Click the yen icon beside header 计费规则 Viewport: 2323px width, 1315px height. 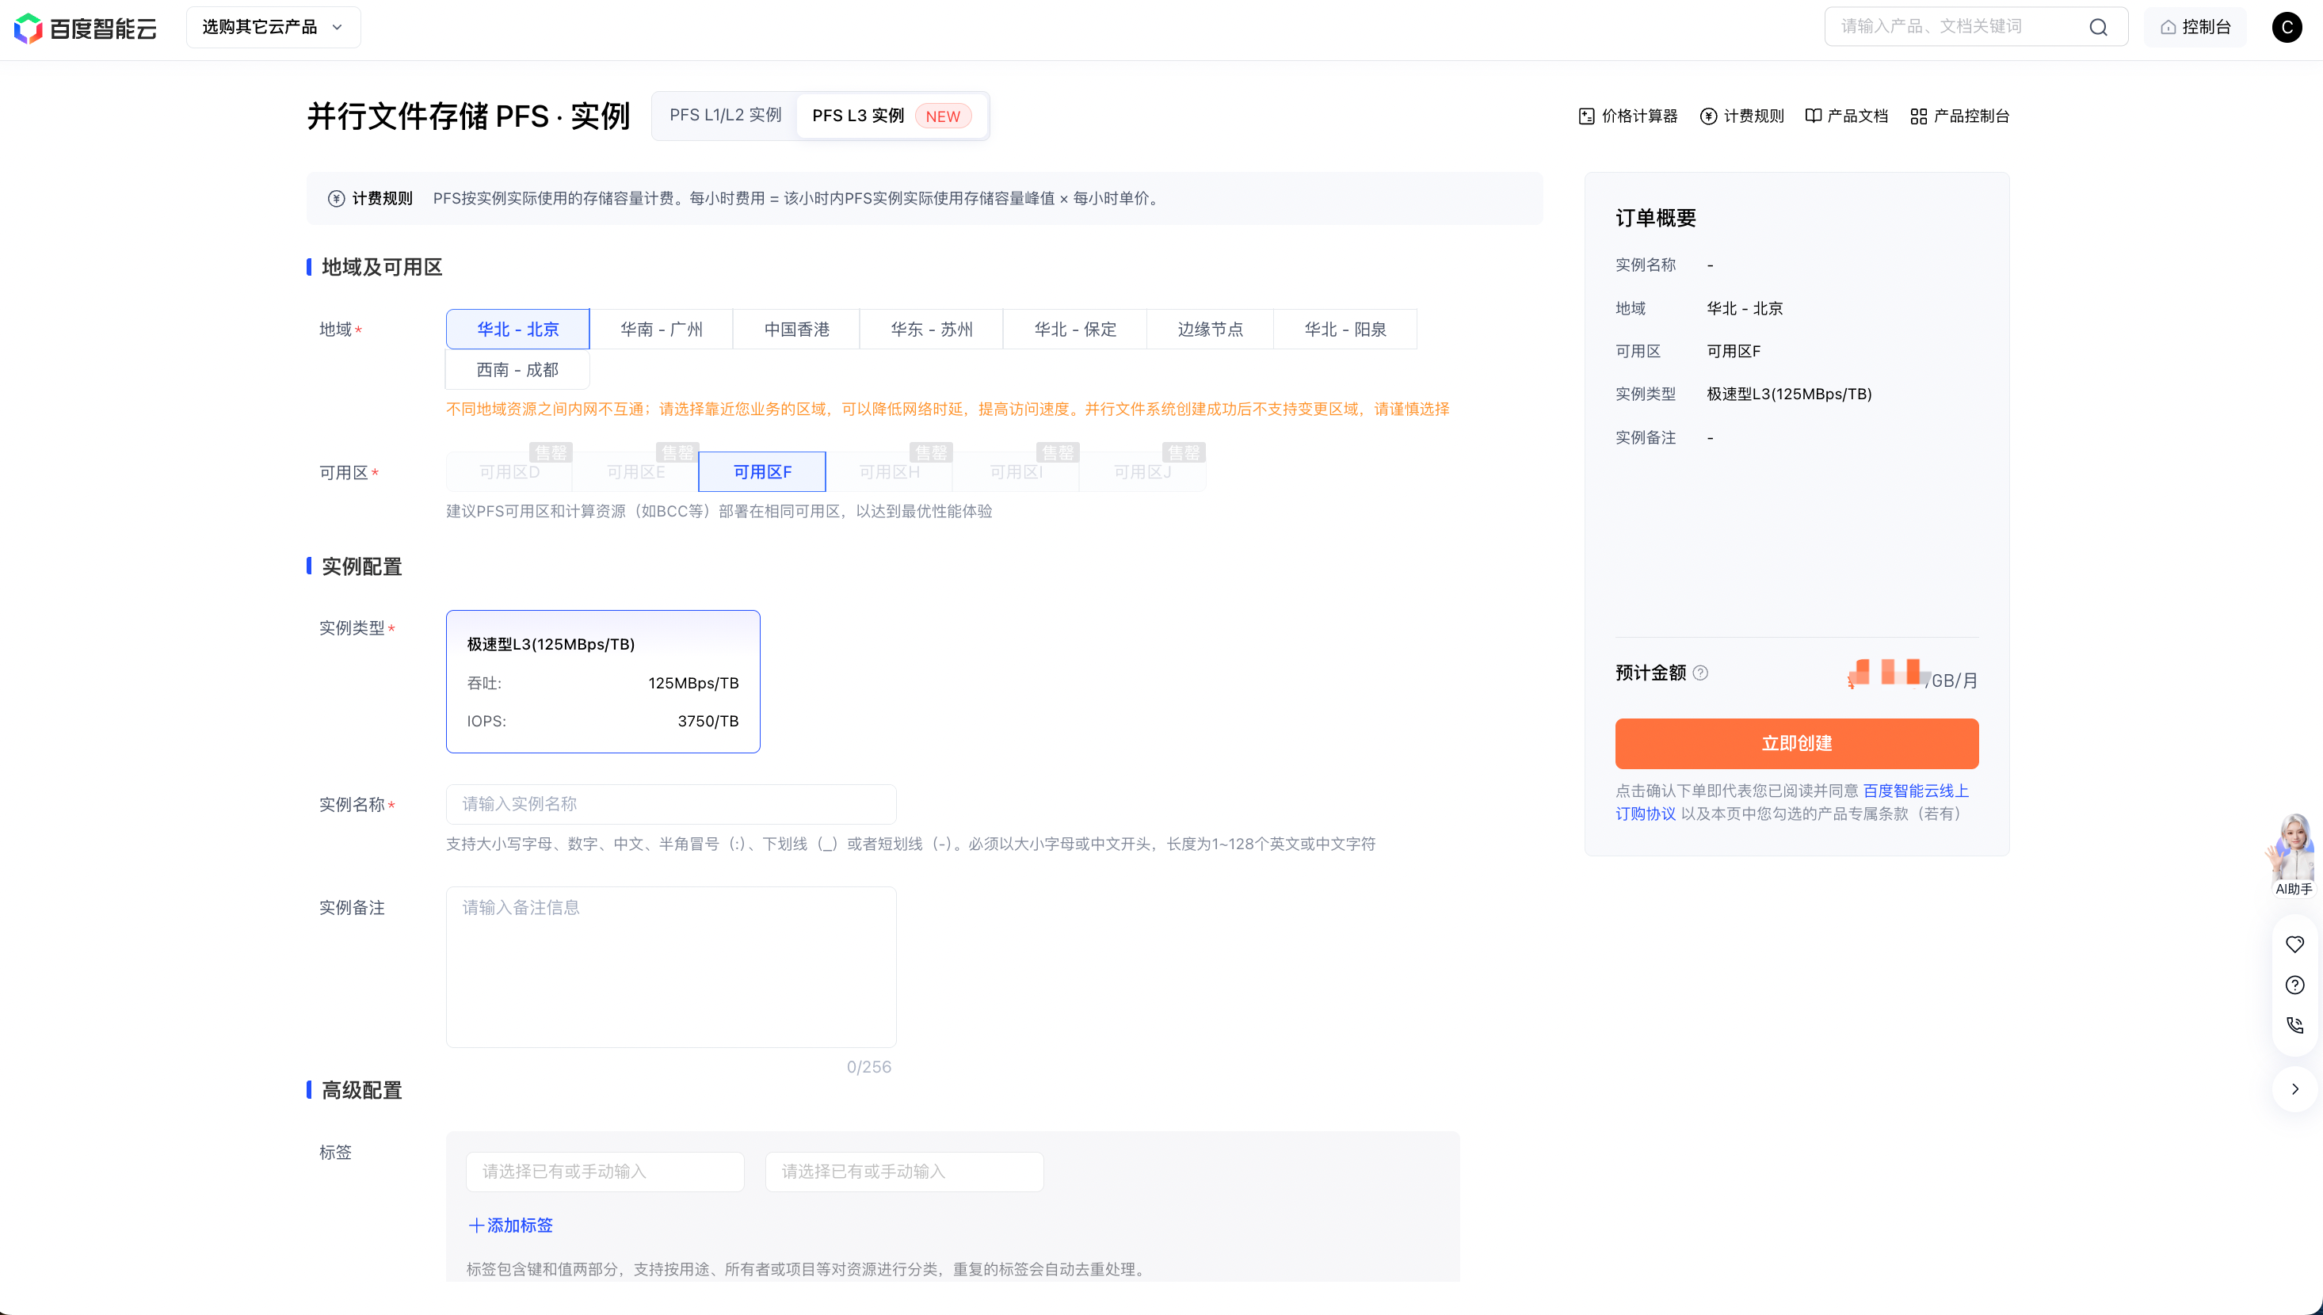pos(1709,116)
